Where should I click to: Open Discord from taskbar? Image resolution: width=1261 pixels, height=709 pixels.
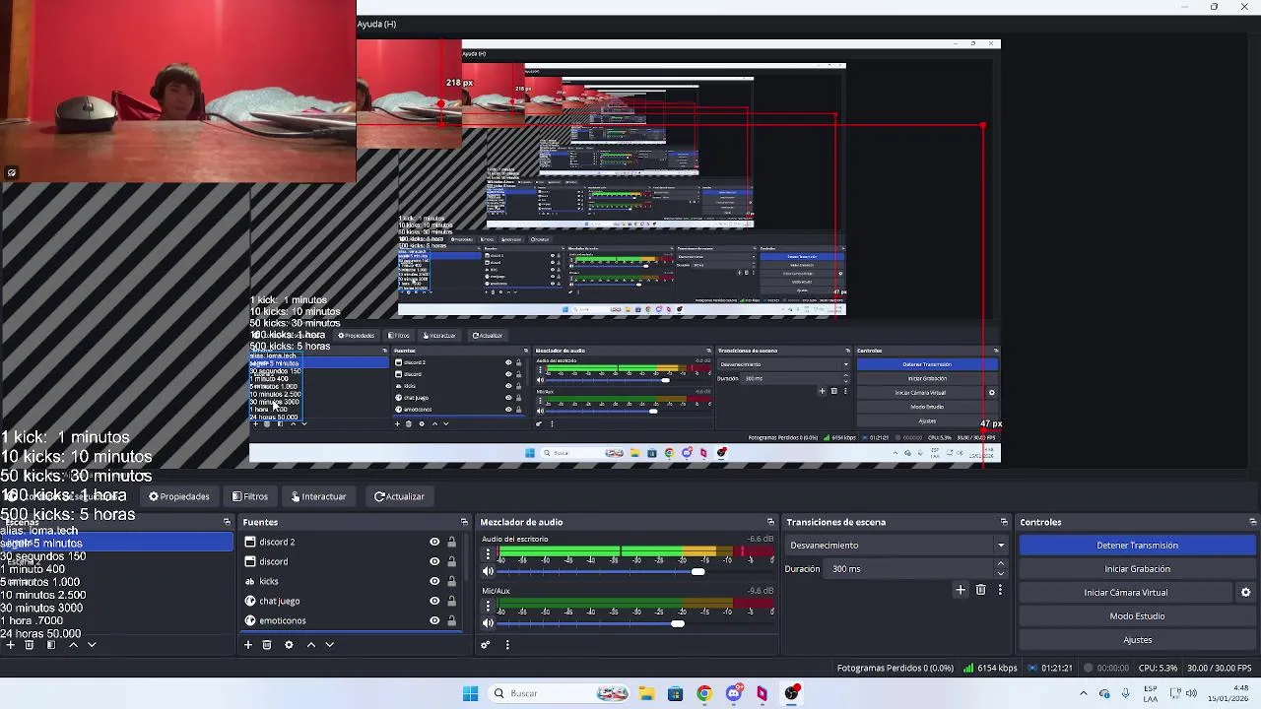[733, 693]
